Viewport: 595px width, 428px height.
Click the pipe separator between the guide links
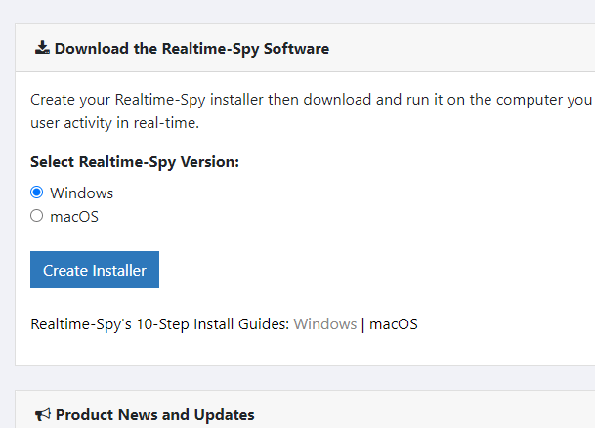[363, 324]
